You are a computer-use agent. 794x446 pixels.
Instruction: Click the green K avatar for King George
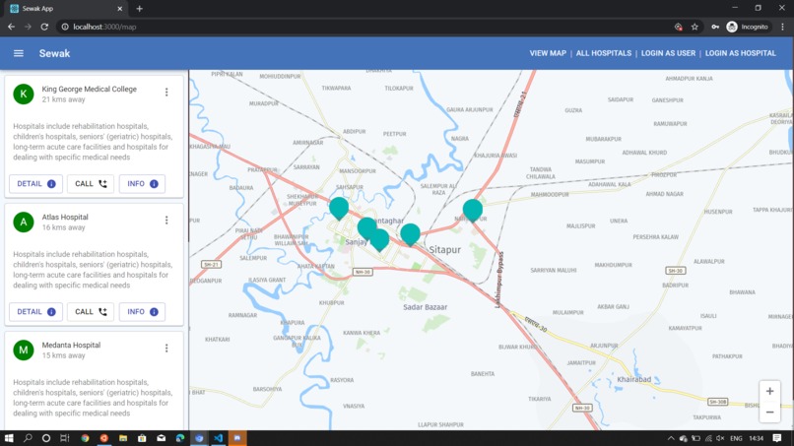point(24,95)
